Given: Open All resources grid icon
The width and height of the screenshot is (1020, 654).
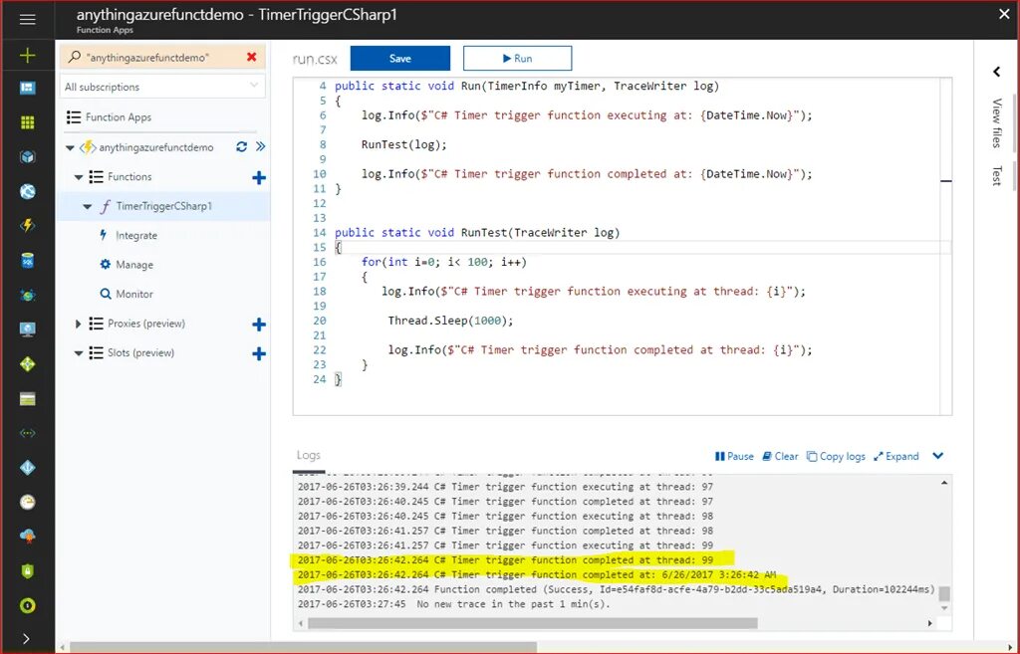Looking at the screenshot, I should [x=27, y=122].
